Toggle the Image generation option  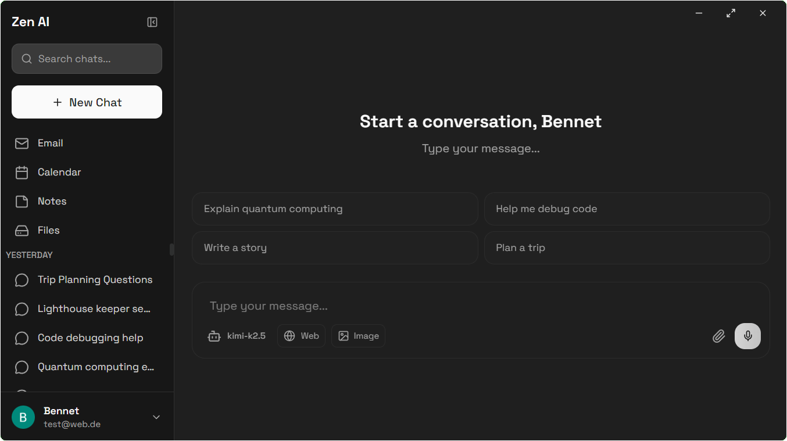coord(358,336)
